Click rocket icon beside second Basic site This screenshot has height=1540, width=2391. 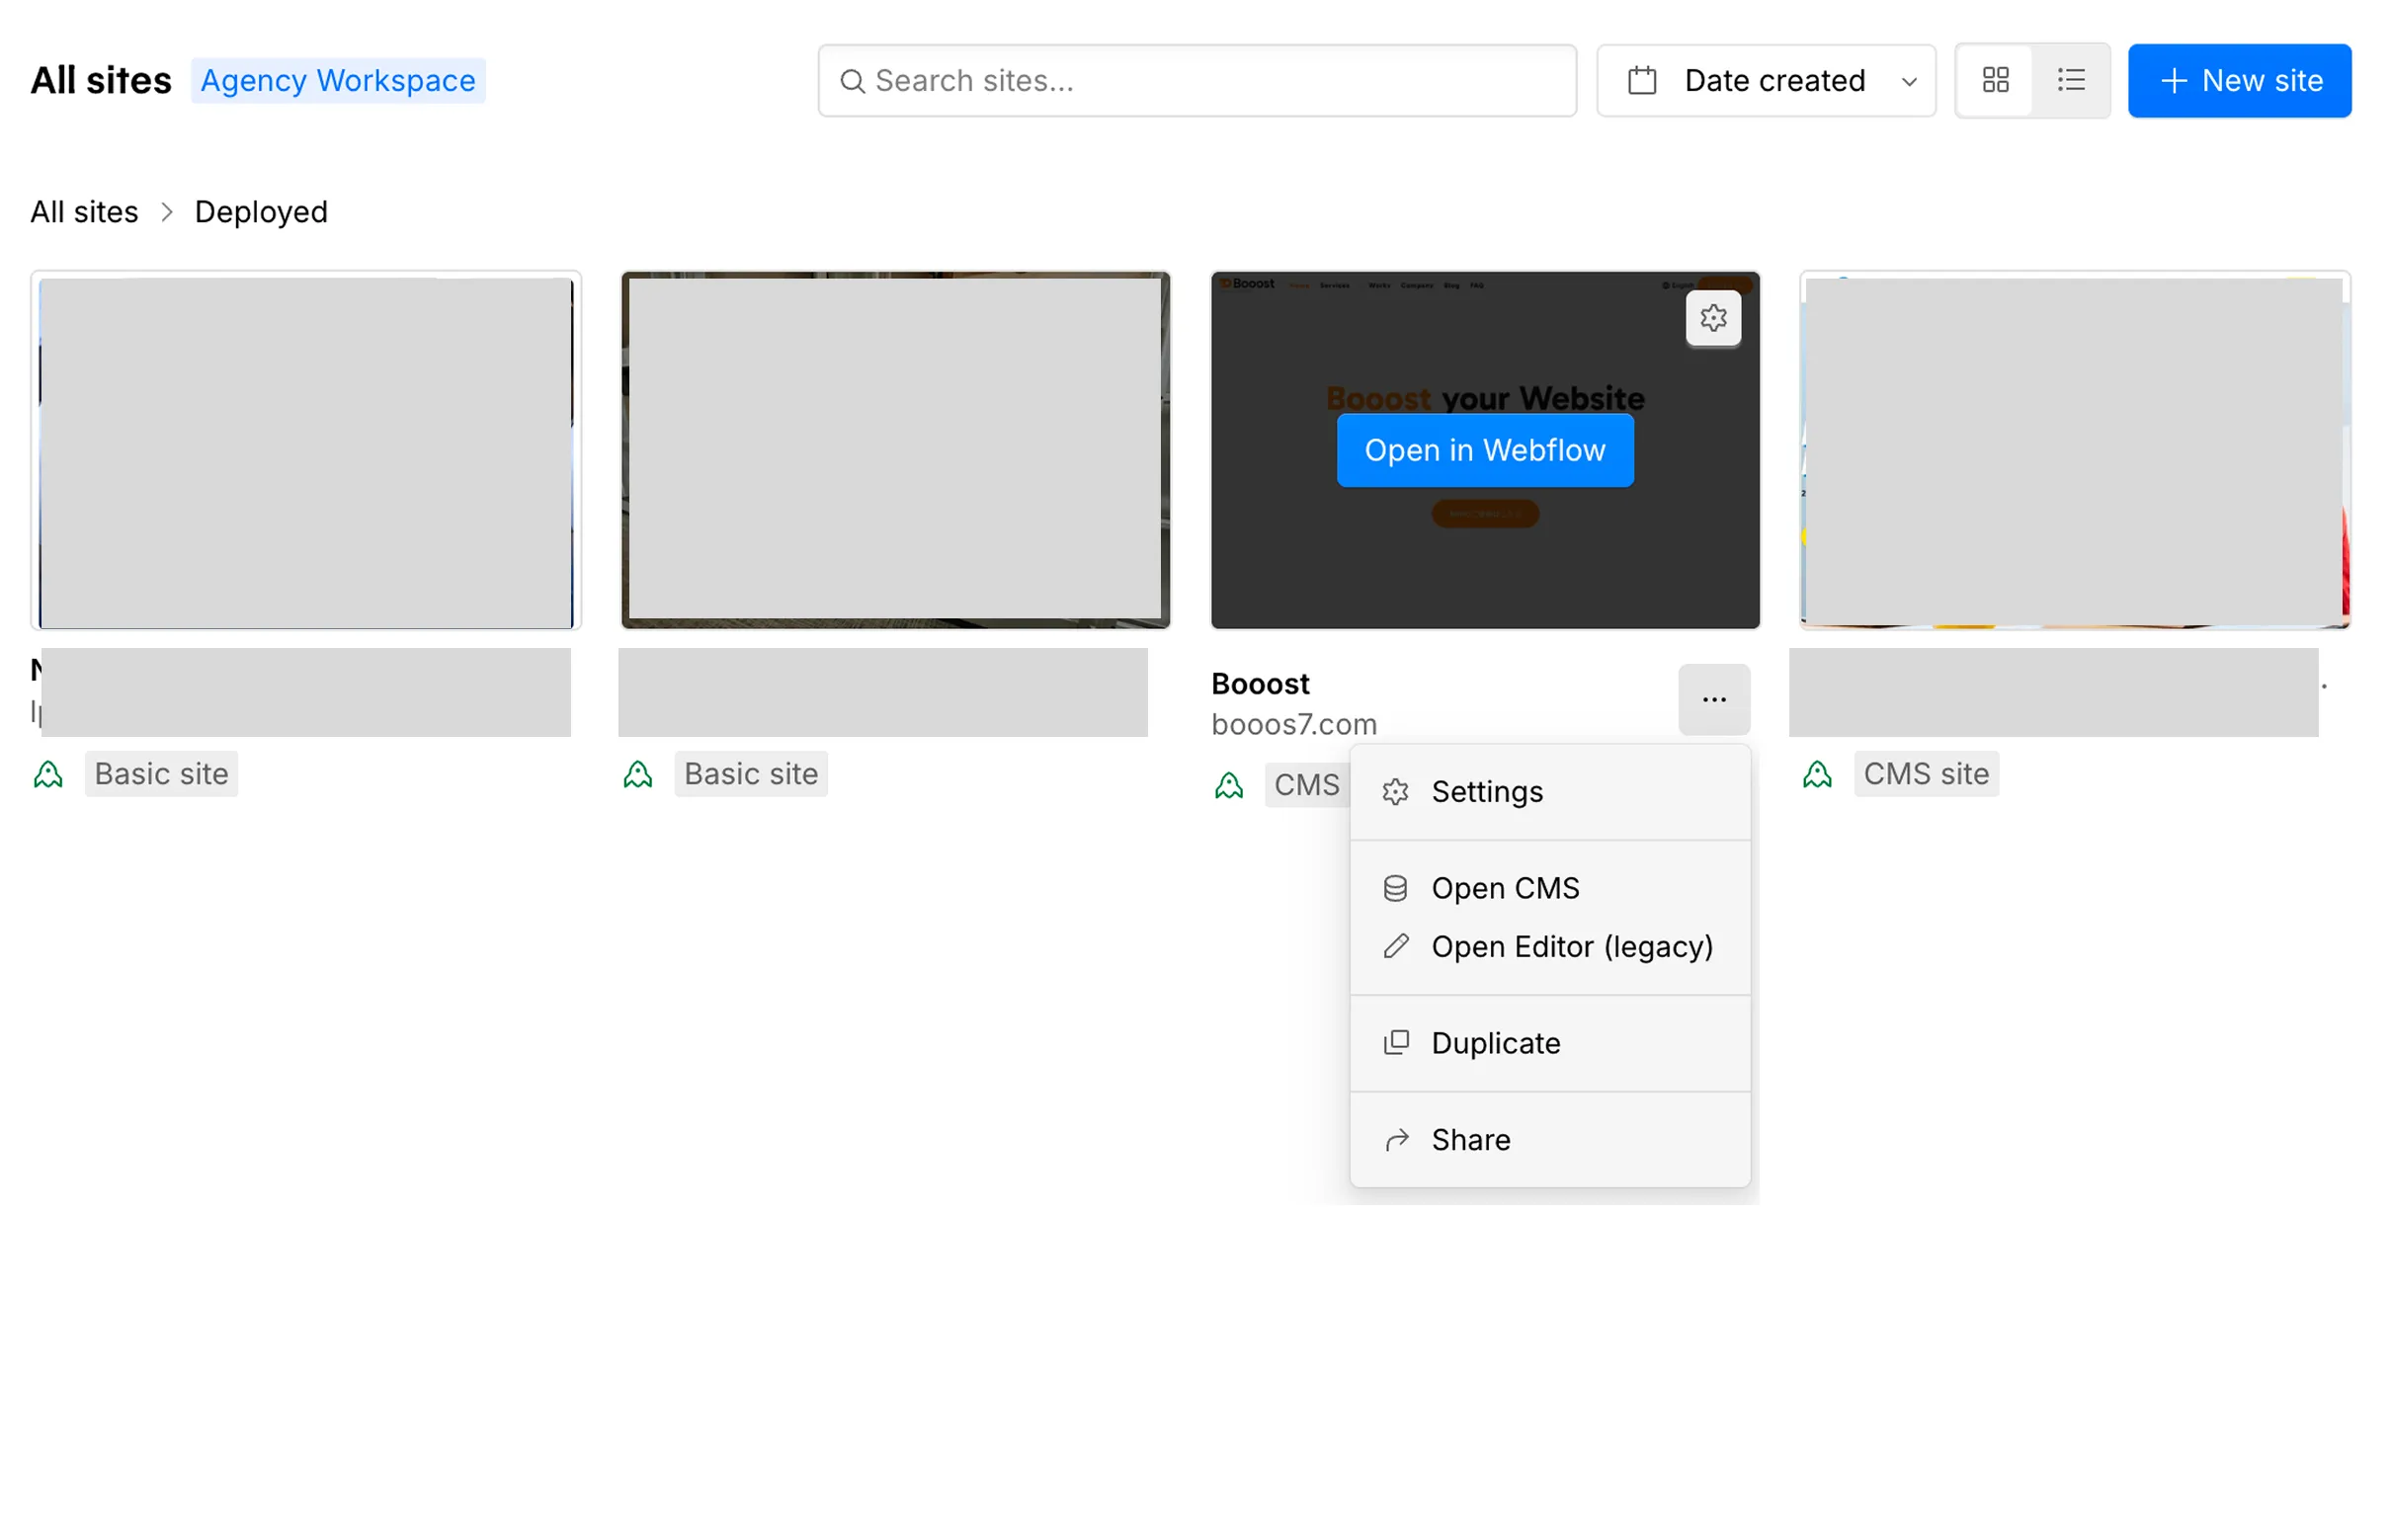(638, 774)
